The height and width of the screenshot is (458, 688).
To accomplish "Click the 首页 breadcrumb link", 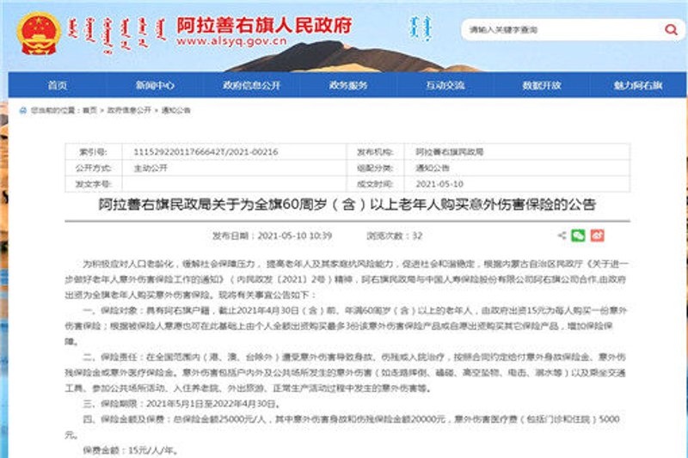I will (90, 111).
